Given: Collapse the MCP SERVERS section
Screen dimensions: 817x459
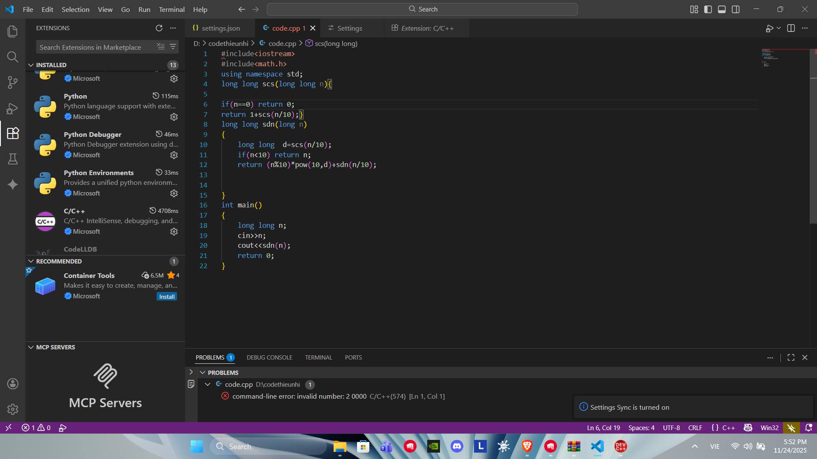Looking at the screenshot, I should coord(31,347).
